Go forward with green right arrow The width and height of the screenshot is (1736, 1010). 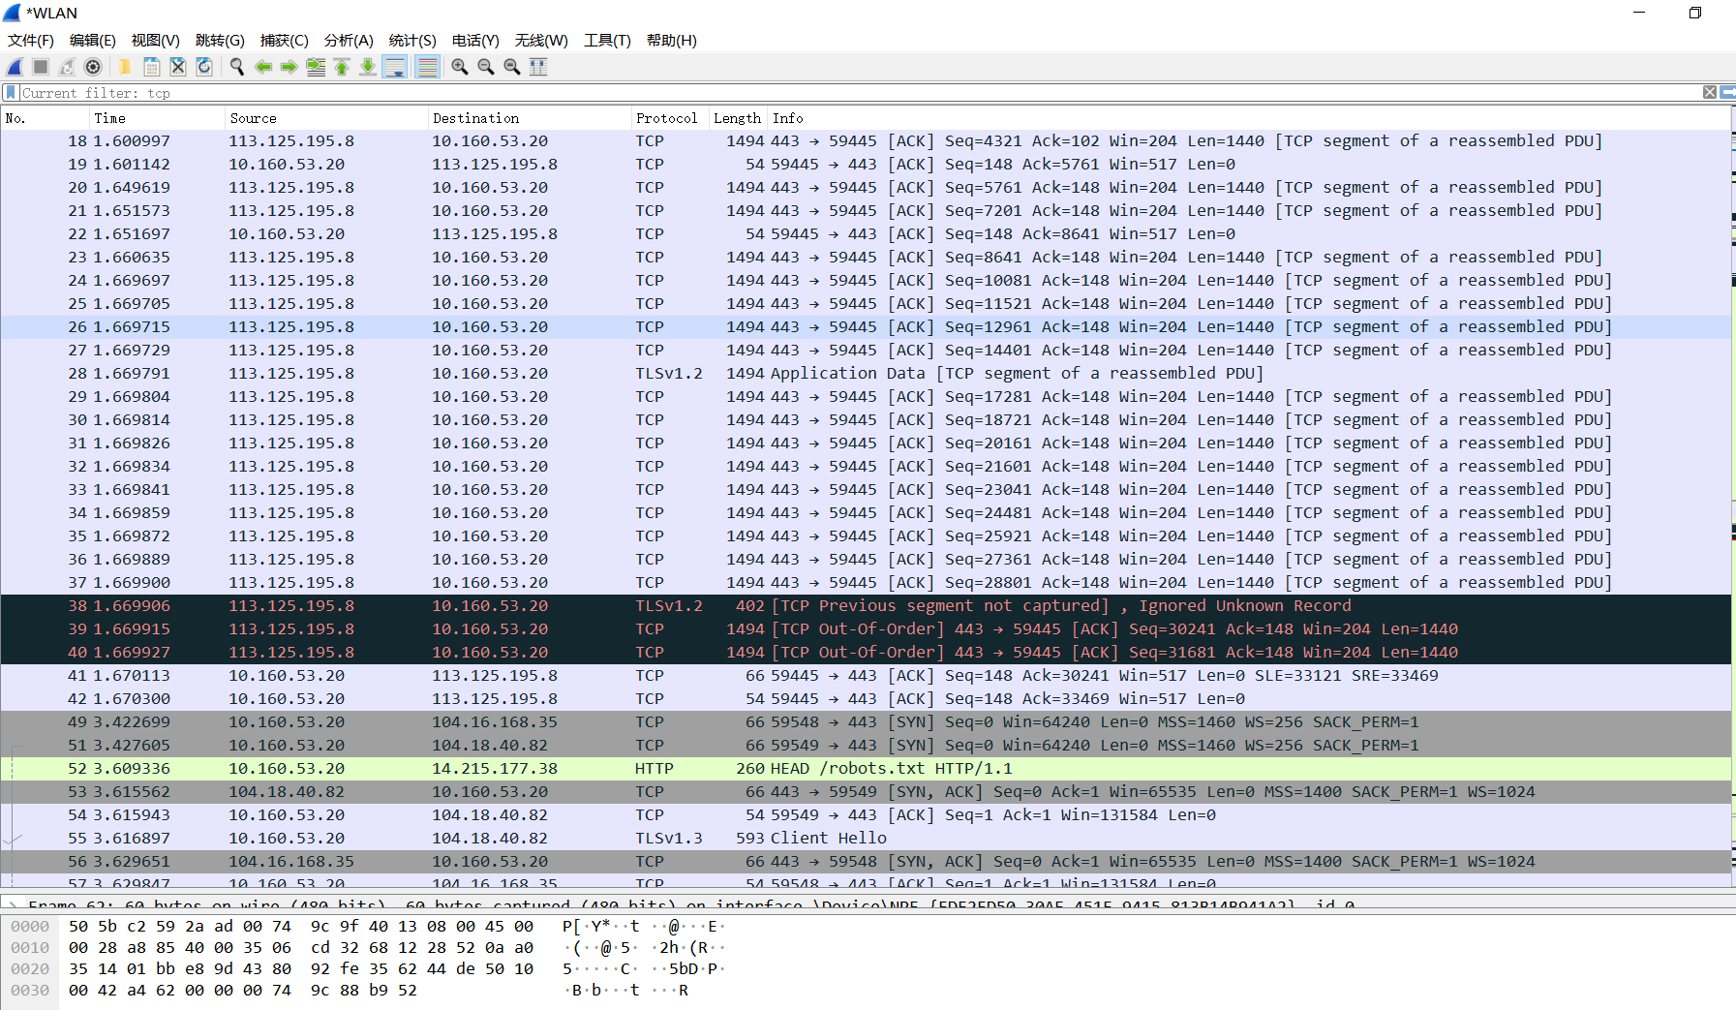point(289,67)
